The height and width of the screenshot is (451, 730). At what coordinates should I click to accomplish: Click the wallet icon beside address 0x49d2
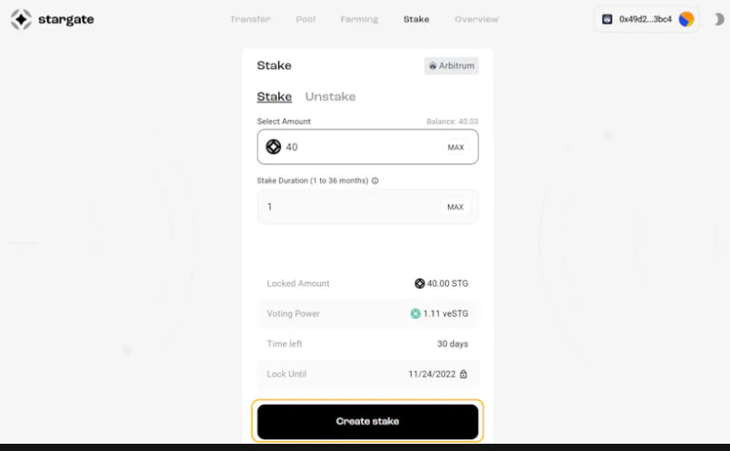point(607,19)
